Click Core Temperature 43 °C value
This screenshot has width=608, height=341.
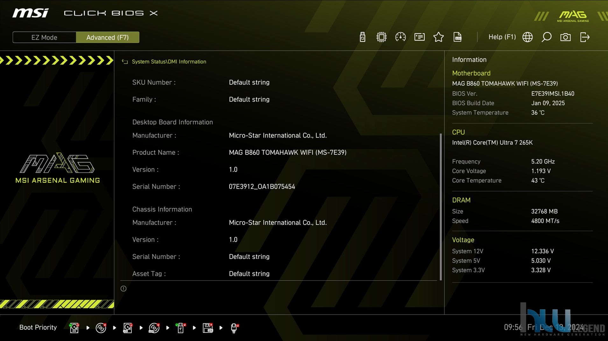[538, 181]
